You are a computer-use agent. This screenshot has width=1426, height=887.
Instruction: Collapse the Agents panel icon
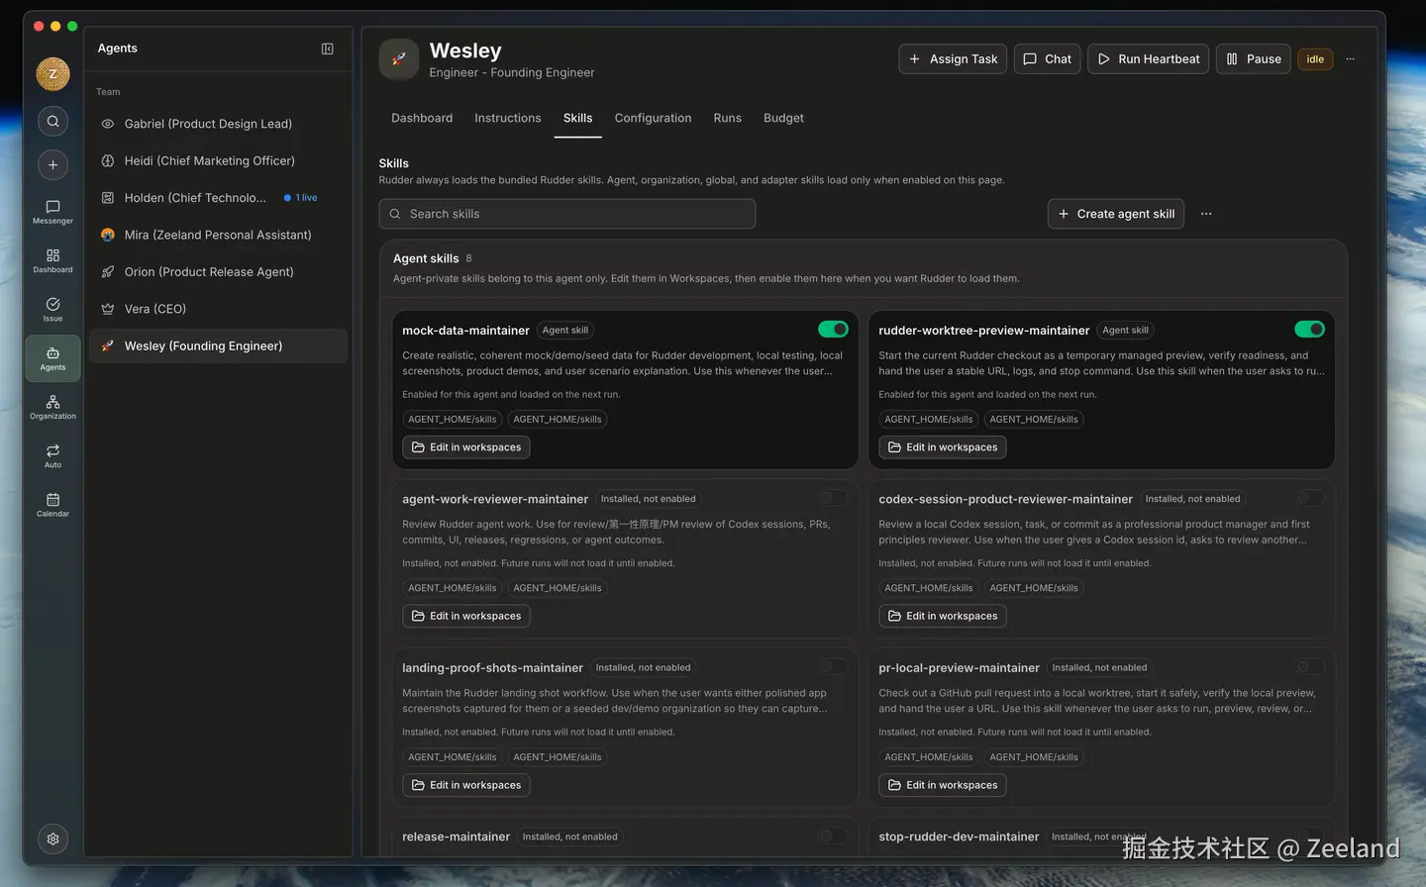click(x=328, y=49)
